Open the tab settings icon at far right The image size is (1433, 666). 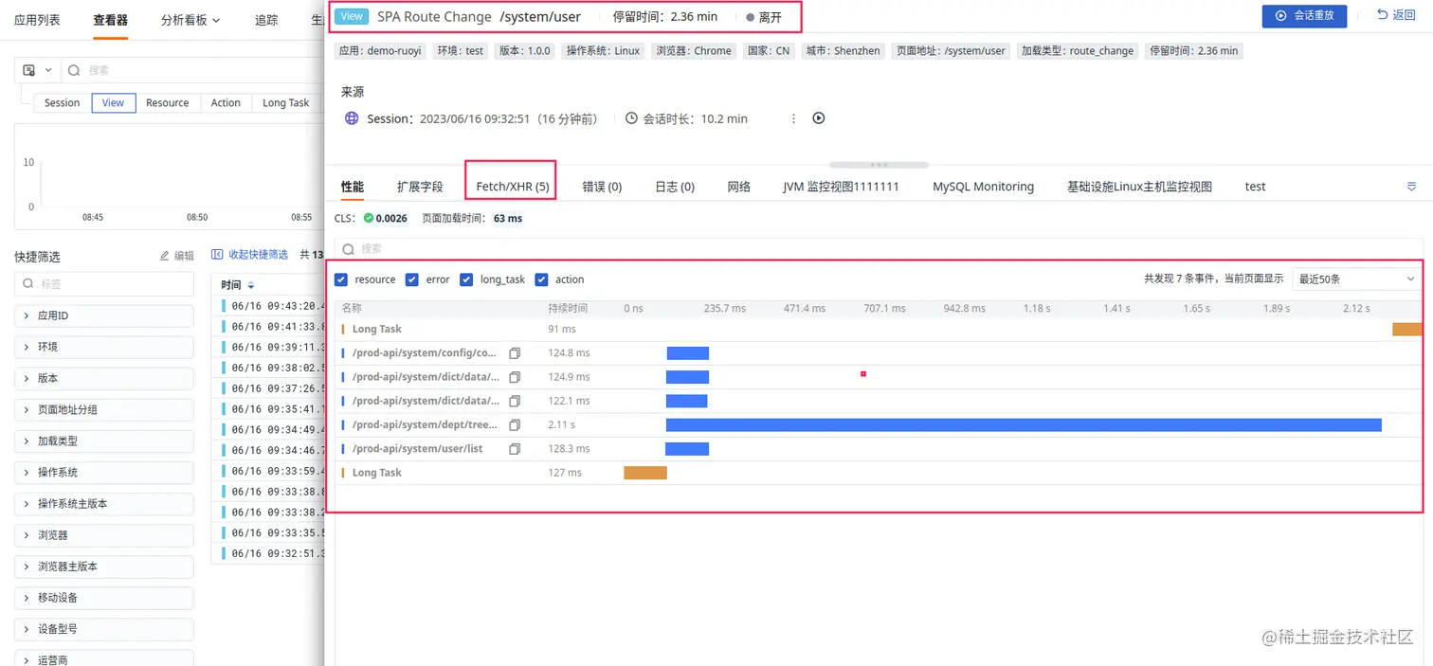tap(1411, 187)
